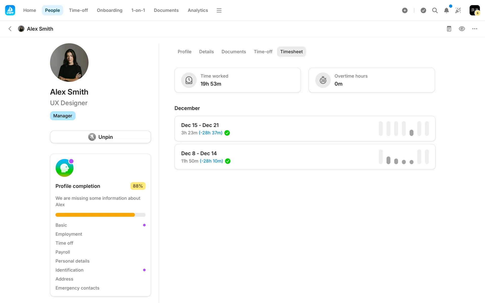485x303 pixels.
Task: Click the sailboat app logo
Action: [x=10, y=10]
